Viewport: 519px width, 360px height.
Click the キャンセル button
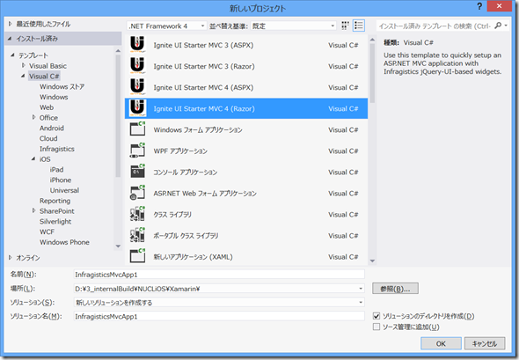pyautogui.click(x=485, y=343)
